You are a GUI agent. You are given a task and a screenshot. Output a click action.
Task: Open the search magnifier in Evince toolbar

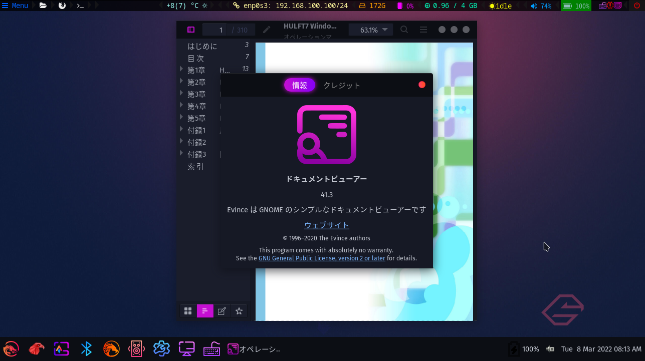point(404,30)
